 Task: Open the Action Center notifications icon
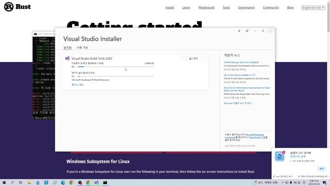(324, 182)
